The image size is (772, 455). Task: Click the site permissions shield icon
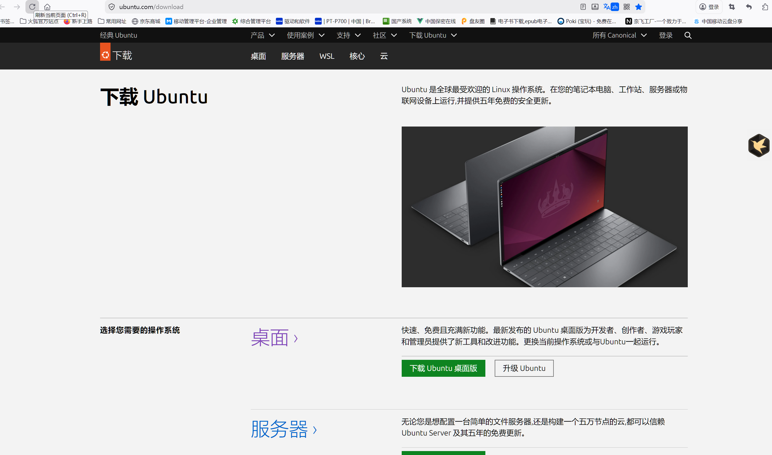click(112, 7)
